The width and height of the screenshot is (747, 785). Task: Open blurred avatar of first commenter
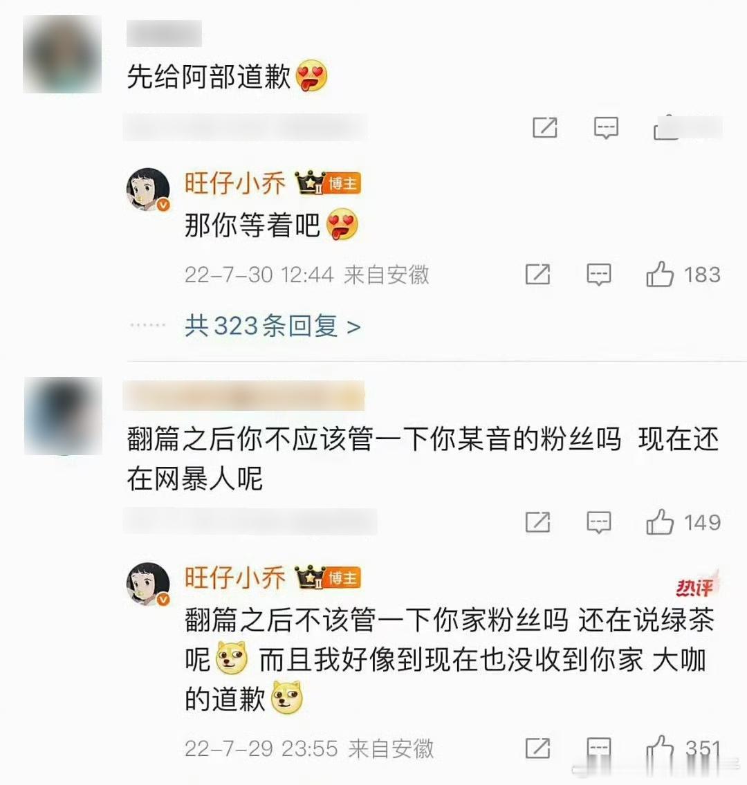pyautogui.click(x=62, y=54)
